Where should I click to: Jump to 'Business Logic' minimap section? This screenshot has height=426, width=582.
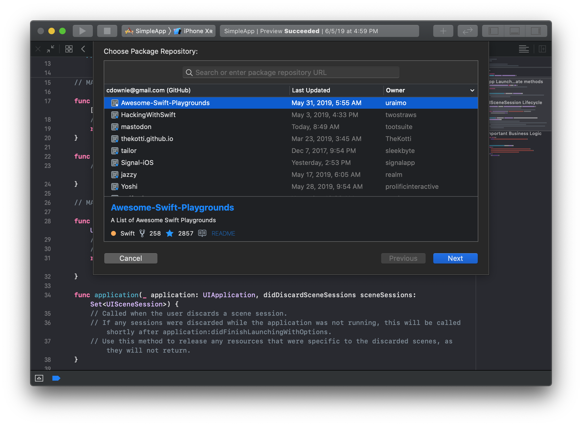515,133
